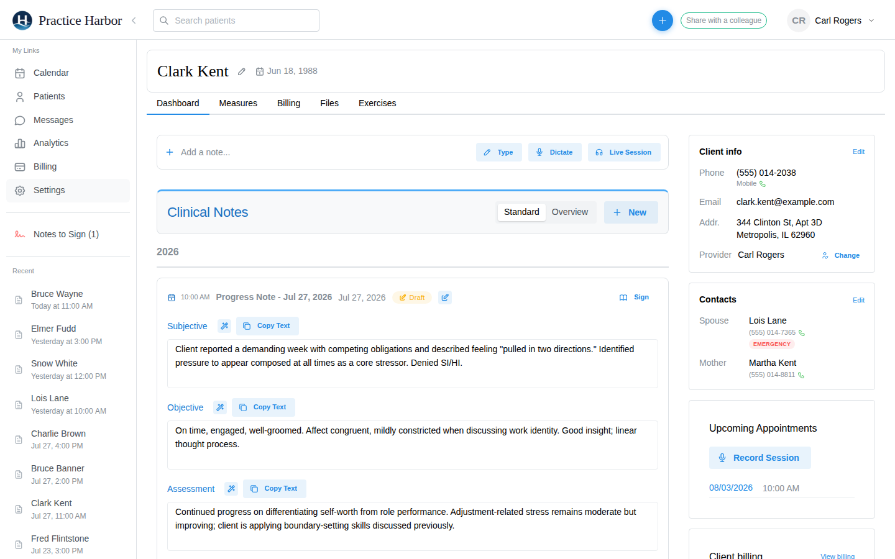Image resolution: width=895 pixels, height=559 pixels.
Task: Click the Practice Harbor logo icon
Action: coord(22,20)
